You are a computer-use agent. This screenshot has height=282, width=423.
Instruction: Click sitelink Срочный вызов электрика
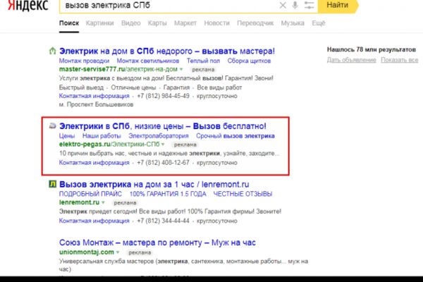click(235, 136)
